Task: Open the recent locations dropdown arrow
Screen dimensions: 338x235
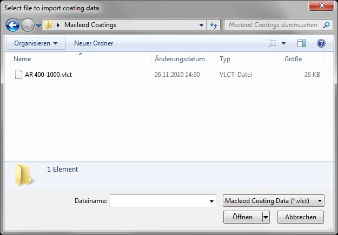Action: point(38,25)
